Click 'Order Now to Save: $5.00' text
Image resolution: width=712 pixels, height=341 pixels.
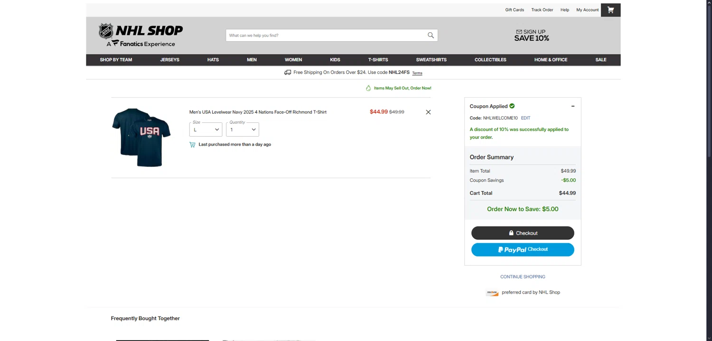pyautogui.click(x=523, y=209)
